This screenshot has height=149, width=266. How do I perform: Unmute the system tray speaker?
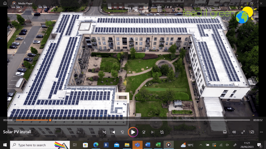[228, 145]
